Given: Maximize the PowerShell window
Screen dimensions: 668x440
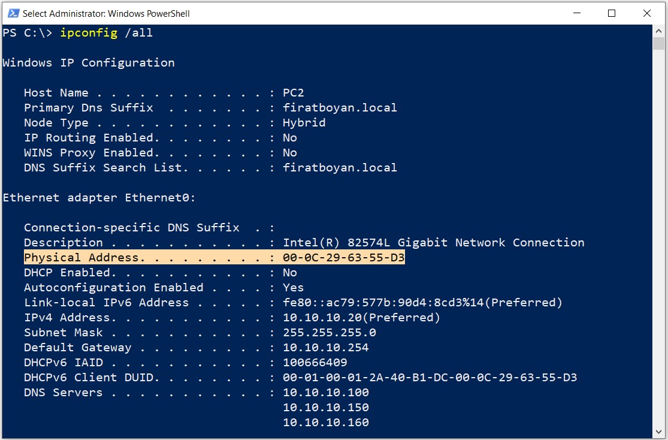Looking at the screenshot, I should tap(612, 13).
